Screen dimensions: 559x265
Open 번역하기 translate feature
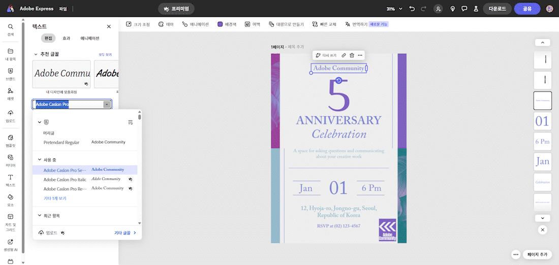pyautogui.click(x=356, y=24)
